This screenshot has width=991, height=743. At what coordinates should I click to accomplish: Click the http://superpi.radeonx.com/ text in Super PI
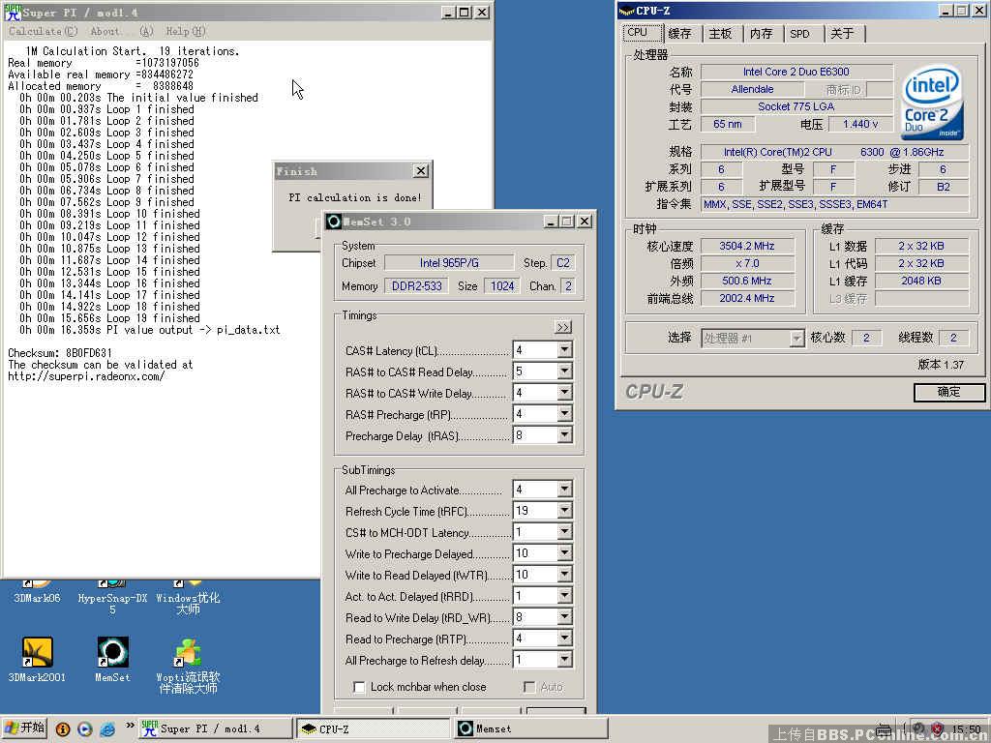click(86, 376)
